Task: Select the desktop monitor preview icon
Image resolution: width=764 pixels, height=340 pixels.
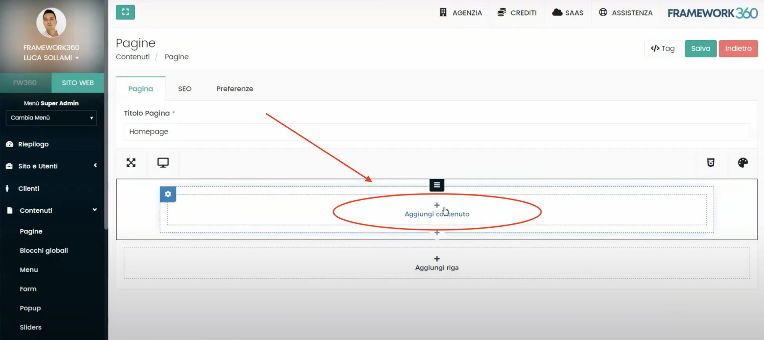Action: coord(163,162)
